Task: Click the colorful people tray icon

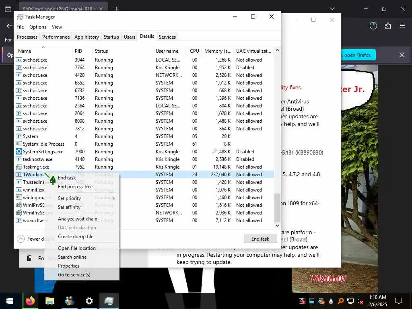Action: (x=321, y=301)
